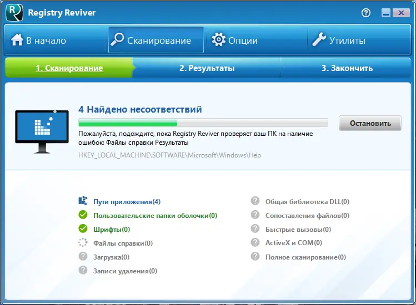Click the Полное сканирование(0) label
Image resolution: width=416 pixels, height=305 pixels.
[x=305, y=257]
